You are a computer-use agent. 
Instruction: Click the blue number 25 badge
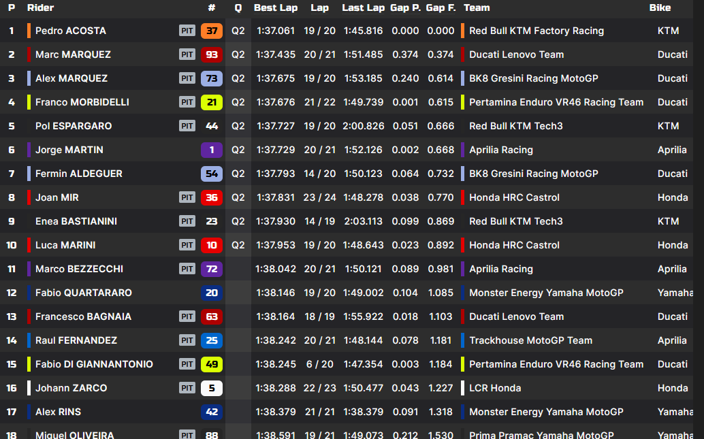coord(212,340)
